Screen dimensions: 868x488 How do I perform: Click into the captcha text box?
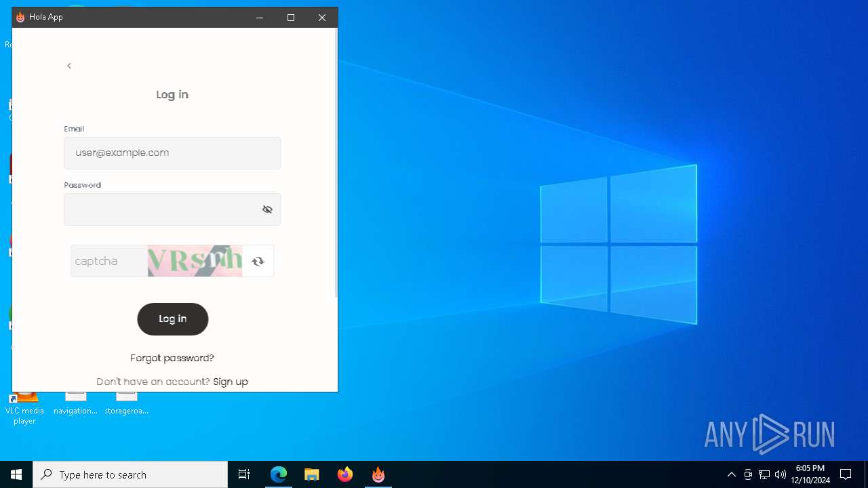(x=109, y=261)
